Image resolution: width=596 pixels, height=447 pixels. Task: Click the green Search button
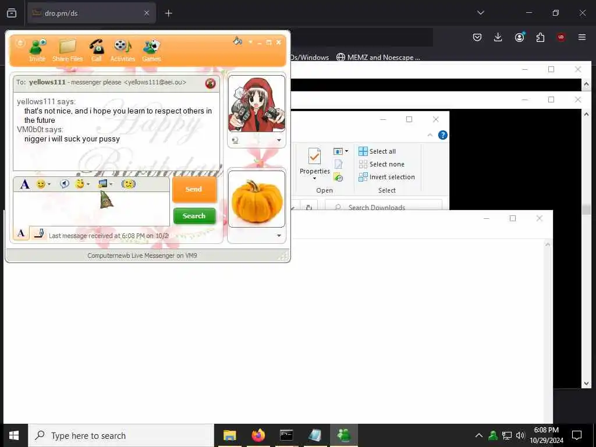pos(194,216)
